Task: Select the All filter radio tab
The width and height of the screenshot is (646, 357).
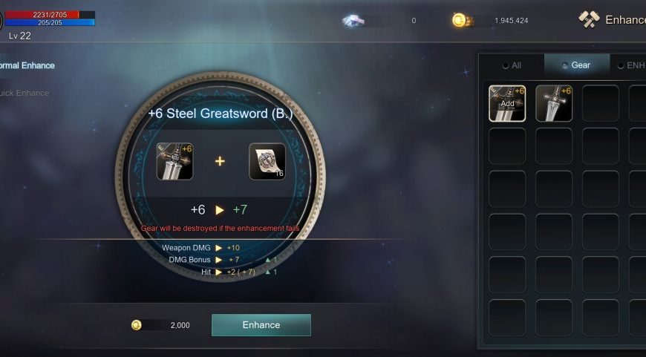Action: click(x=512, y=65)
